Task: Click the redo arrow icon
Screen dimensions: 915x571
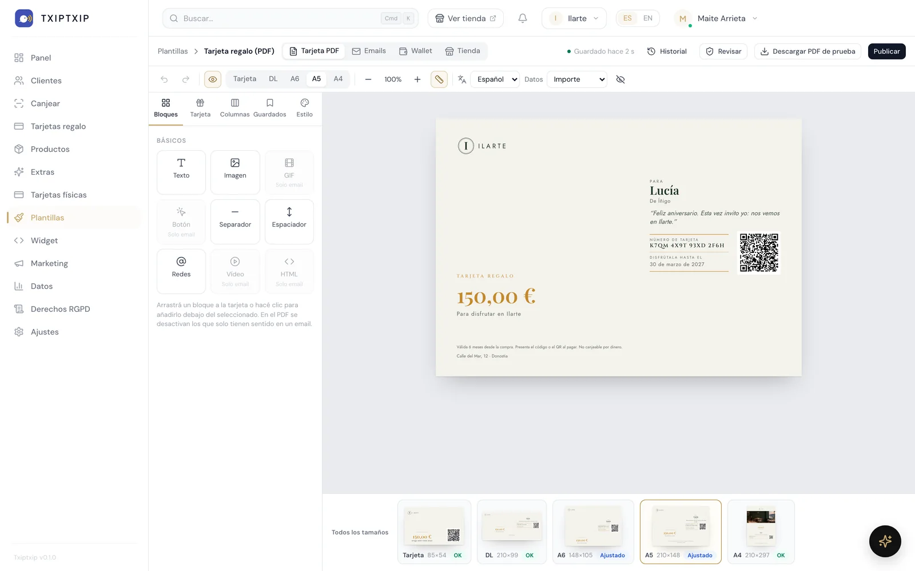Action: click(186, 79)
